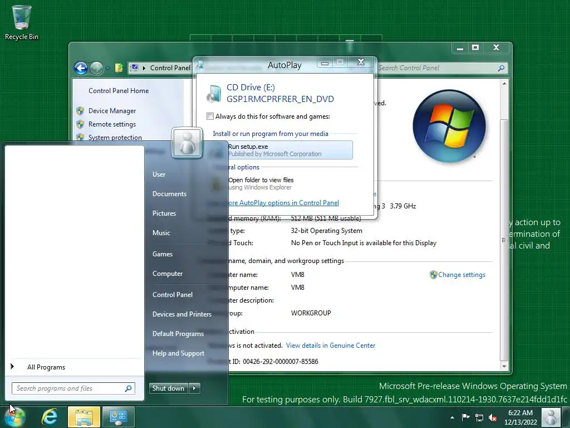Screen dimensions: 570x428
Task: Open Default Programs from Start menu
Action: click(178, 334)
